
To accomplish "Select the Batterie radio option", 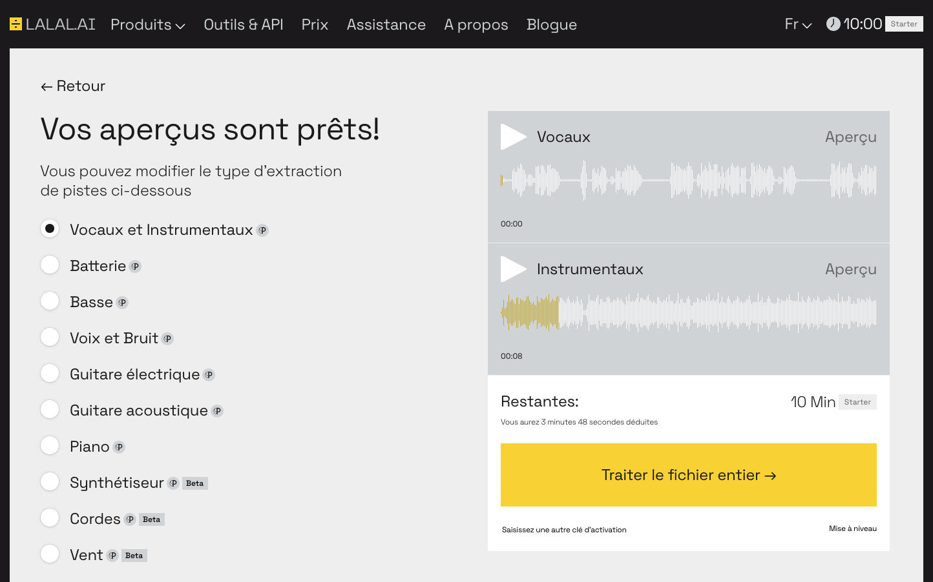I will pyautogui.click(x=50, y=265).
